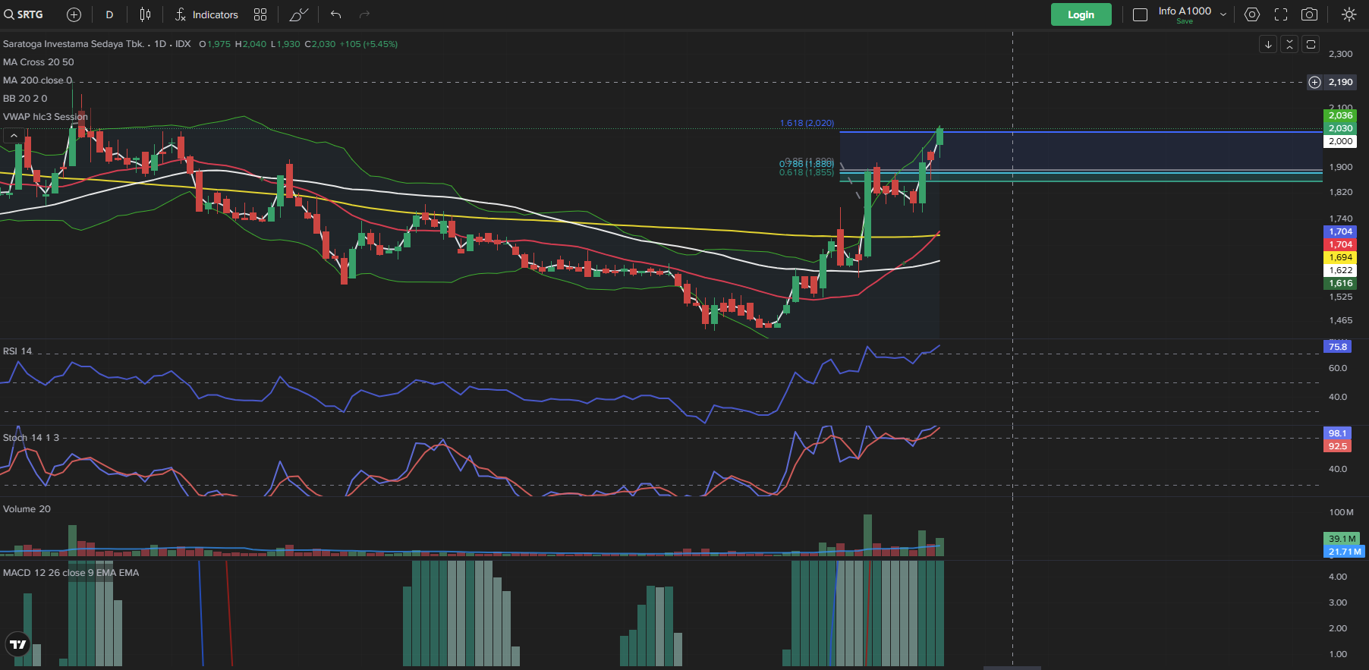Click the down-arrow pane button
The image size is (1369, 670).
tap(1268, 44)
